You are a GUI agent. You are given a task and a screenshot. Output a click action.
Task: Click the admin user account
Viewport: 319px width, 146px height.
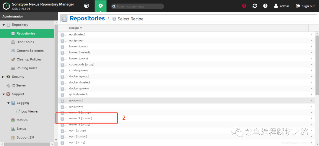[x=281, y=6]
